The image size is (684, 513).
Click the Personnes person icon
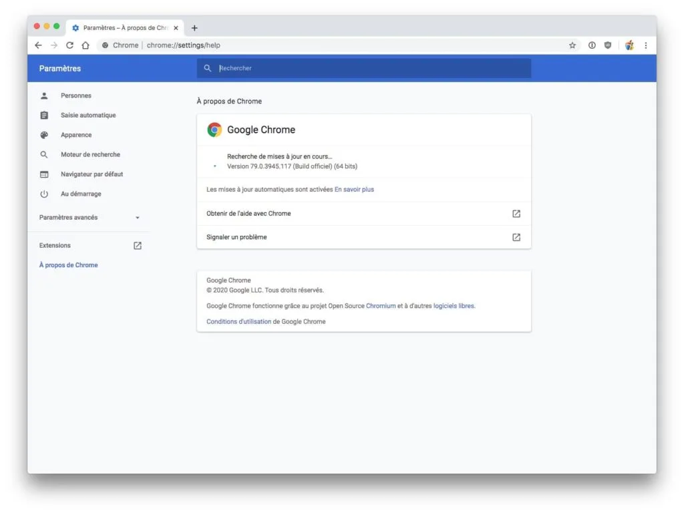(x=44, y=96)
